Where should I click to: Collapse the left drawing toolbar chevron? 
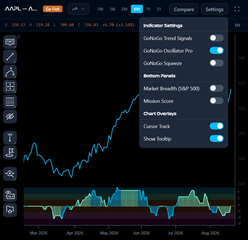(19, 37)
